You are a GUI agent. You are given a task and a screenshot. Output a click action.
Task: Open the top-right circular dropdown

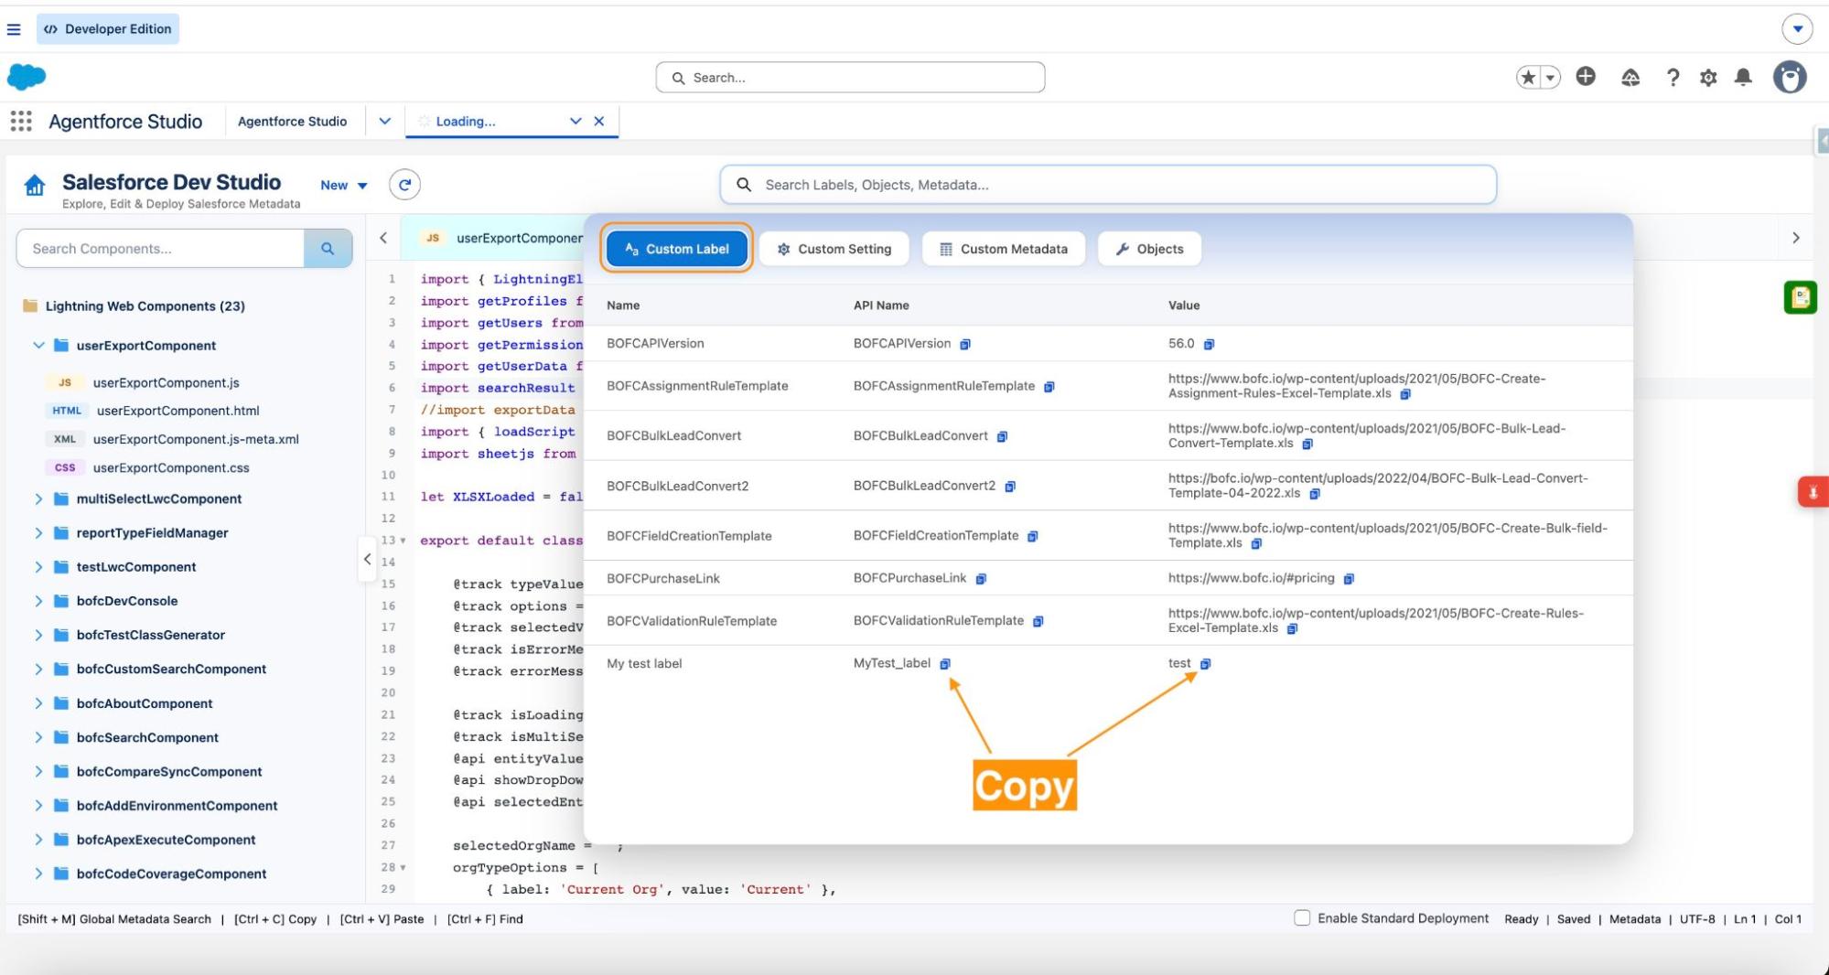pyautogui.click(x=1797, y=28)
